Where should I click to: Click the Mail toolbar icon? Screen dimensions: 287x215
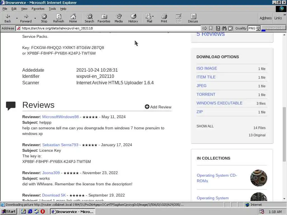pos(149,18)
